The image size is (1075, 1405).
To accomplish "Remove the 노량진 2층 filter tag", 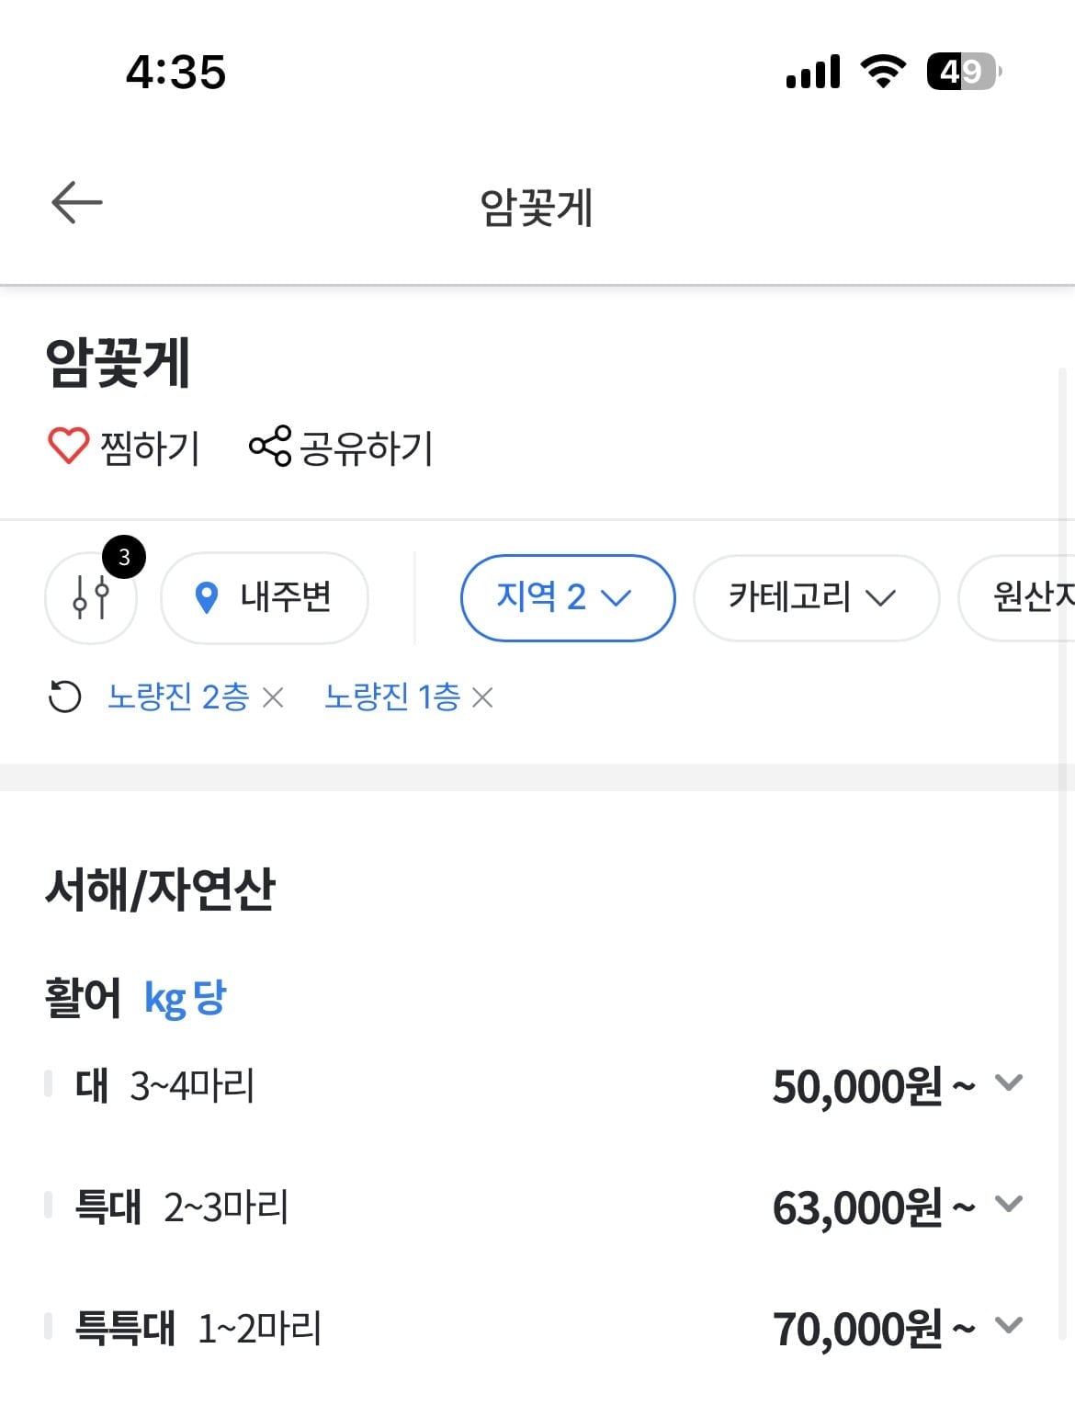I will pos(273,698).
